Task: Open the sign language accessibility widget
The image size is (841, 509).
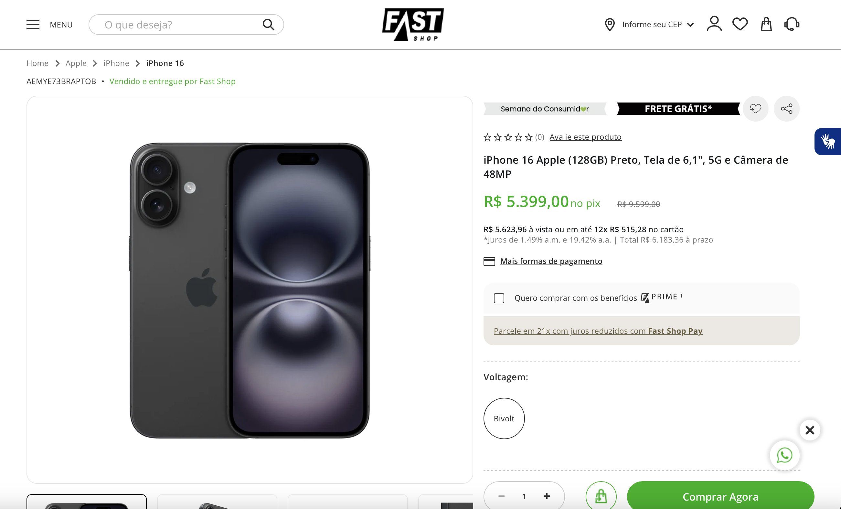Action: [828, 141]
